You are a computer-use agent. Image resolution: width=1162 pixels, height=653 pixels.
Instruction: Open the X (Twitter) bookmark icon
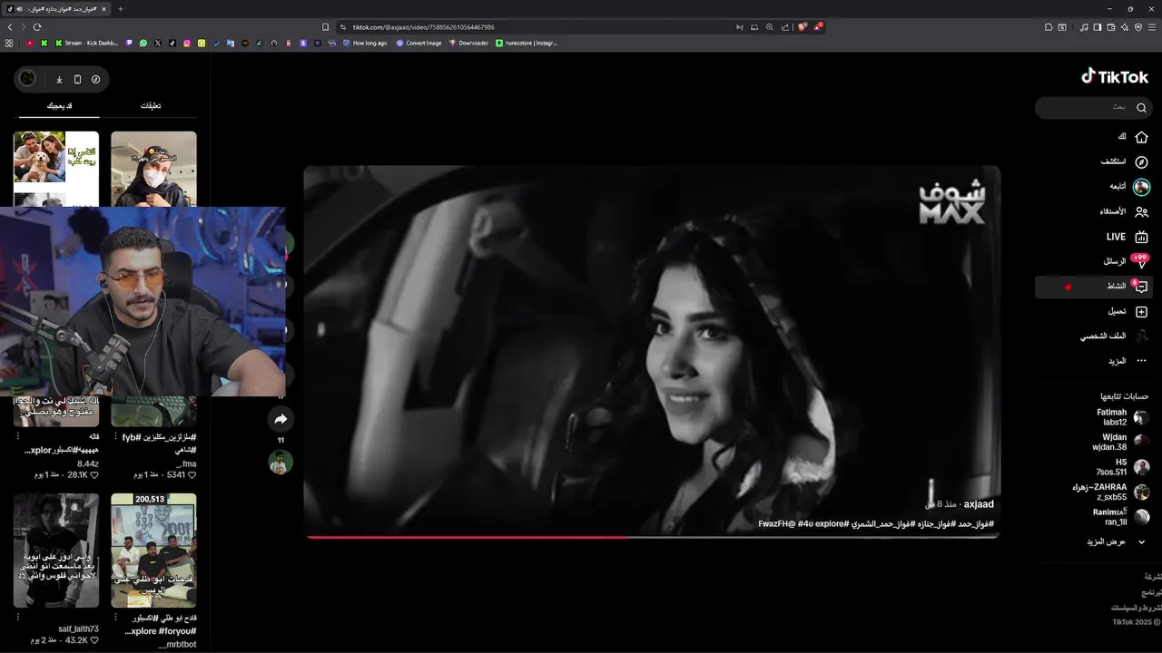click(158, 43)
